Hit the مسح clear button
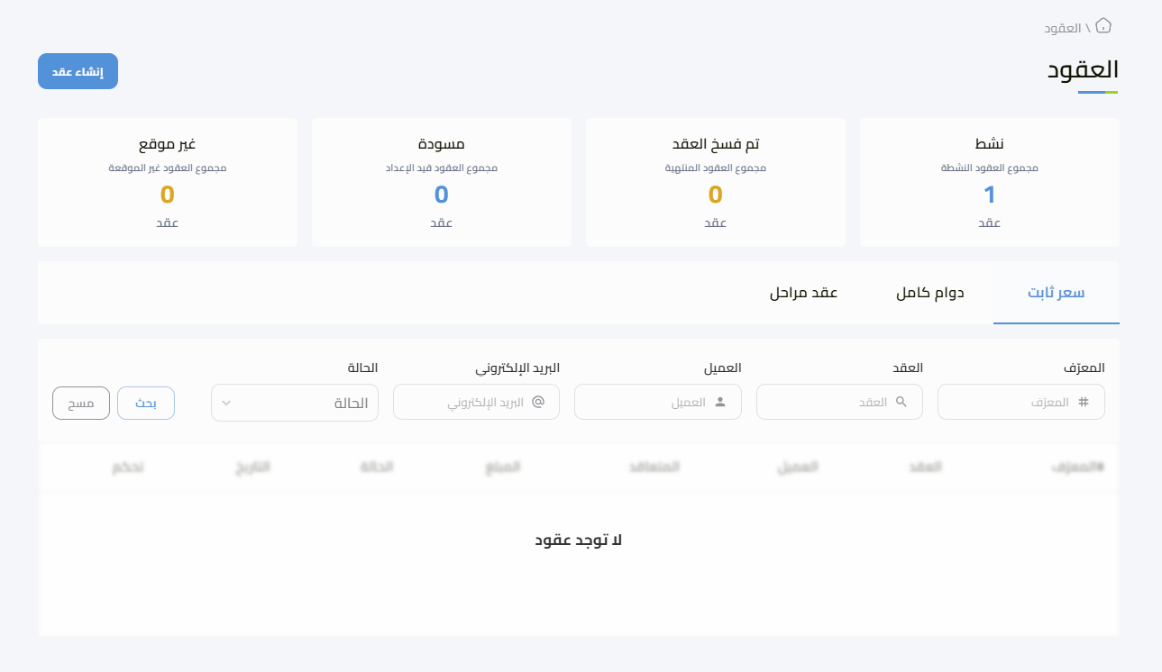1162x672 pixels. (x=81, y=403)
